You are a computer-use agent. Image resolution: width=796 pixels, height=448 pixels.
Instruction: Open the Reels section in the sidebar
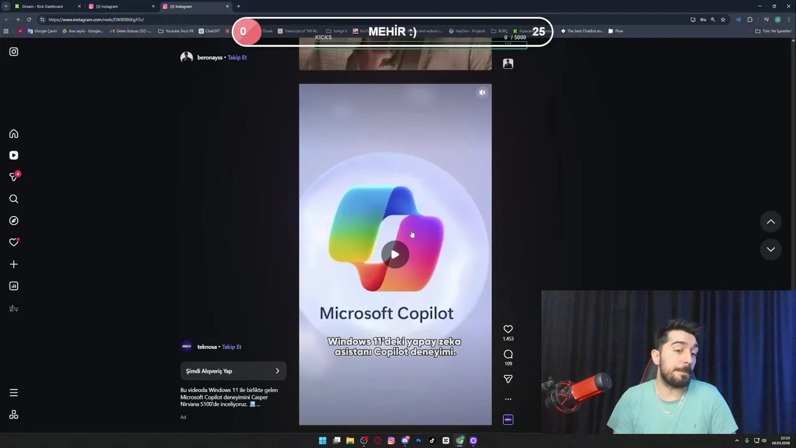point(14,156)
